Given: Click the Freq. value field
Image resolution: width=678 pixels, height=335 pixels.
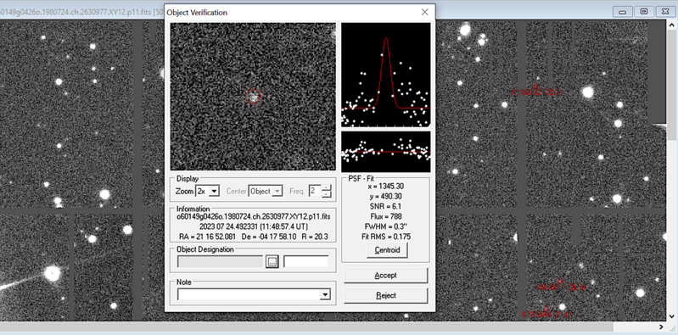Looking at the screenshot, I should (315, 191).
